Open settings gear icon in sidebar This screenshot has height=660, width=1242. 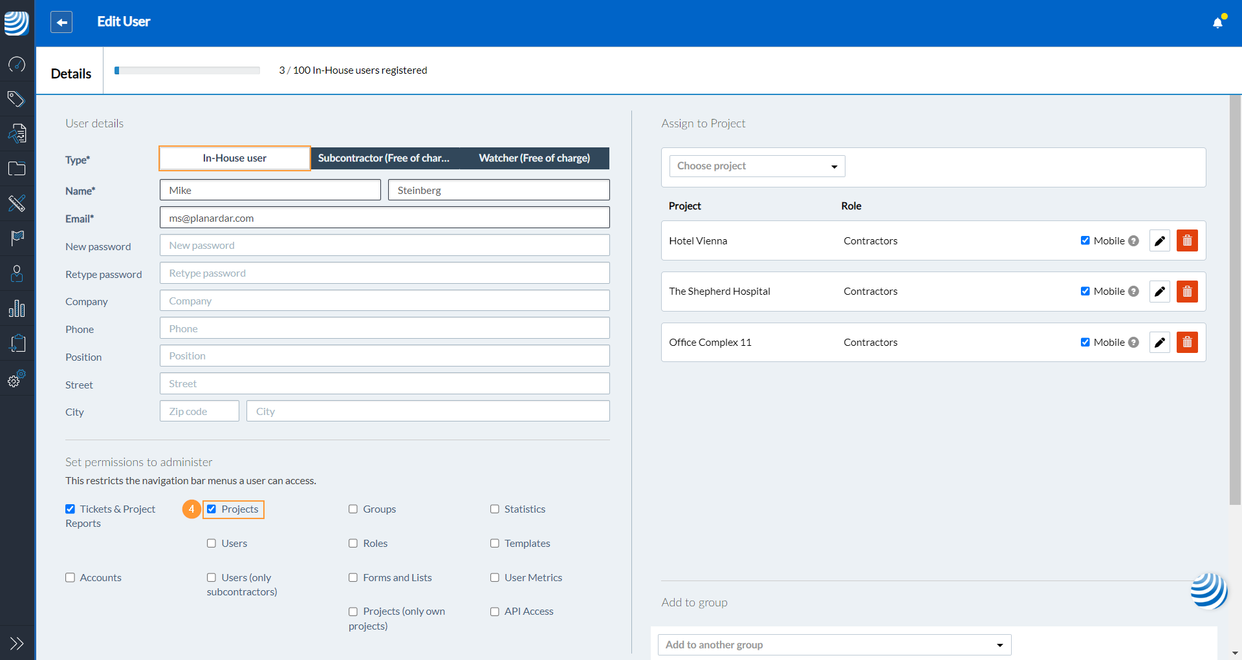click(16, 379)
